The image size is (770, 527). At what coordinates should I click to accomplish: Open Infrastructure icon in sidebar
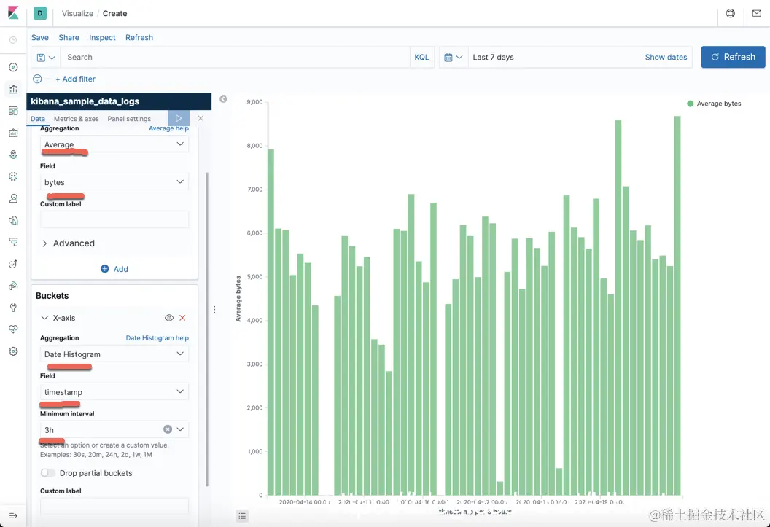point(13,198)
